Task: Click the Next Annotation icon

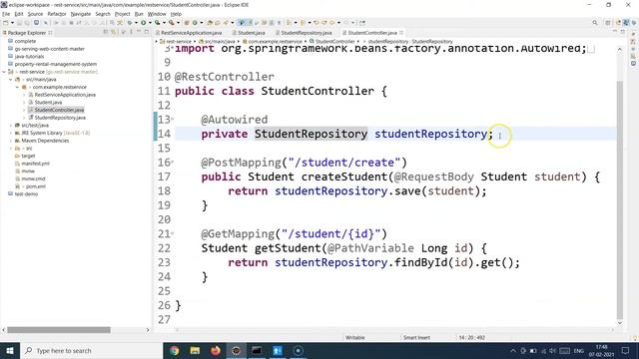Action: point(289,23)
